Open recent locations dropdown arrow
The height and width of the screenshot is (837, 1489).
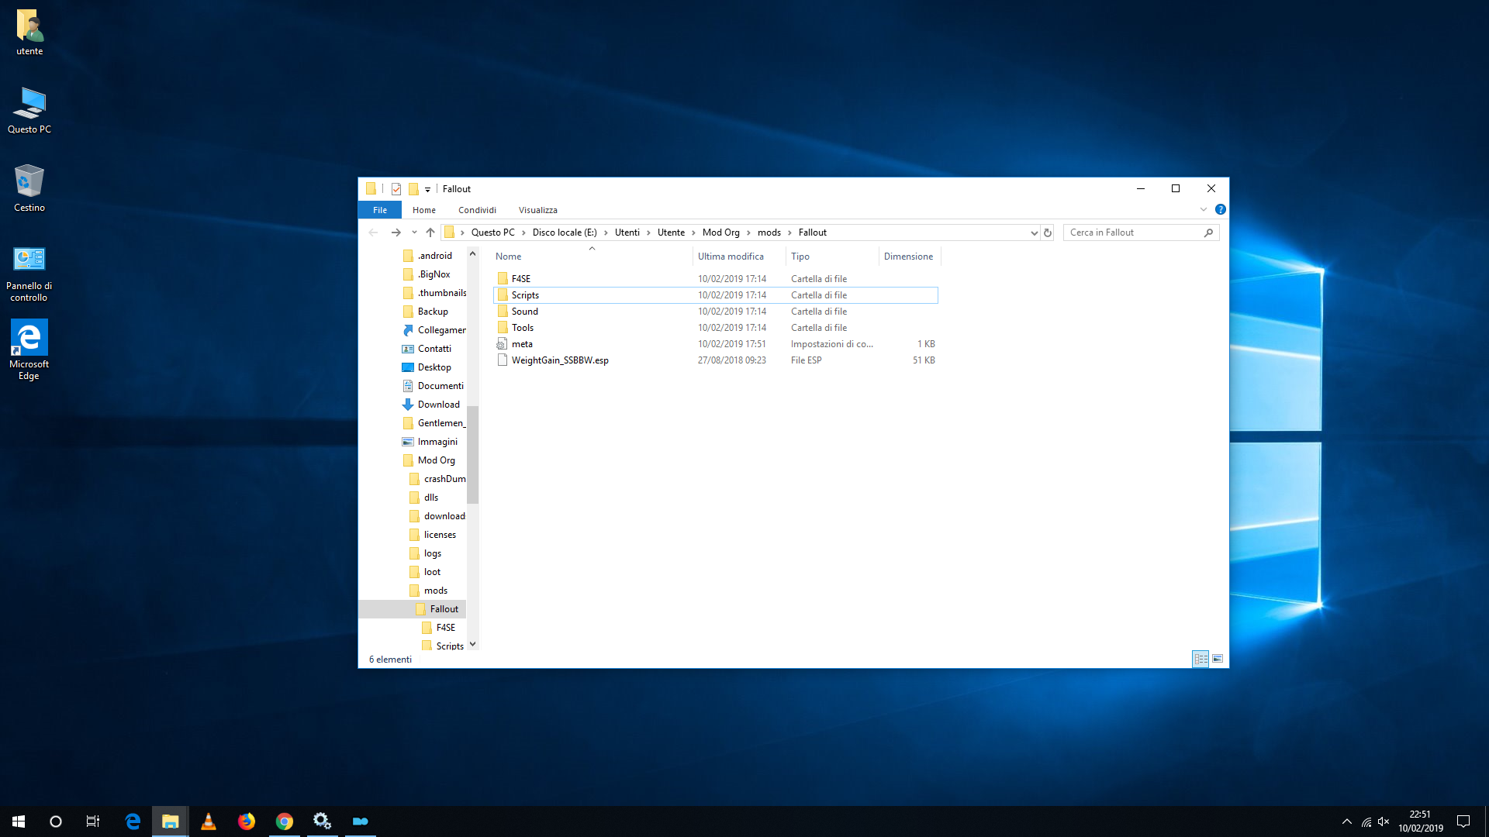pyautogui.click(x=414, y=232)
